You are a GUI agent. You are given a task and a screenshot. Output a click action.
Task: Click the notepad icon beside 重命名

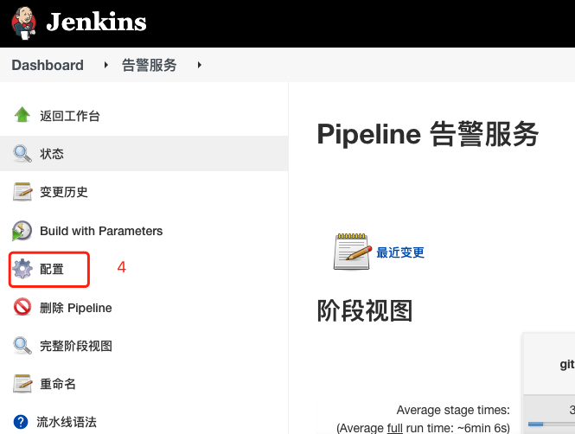22,384
